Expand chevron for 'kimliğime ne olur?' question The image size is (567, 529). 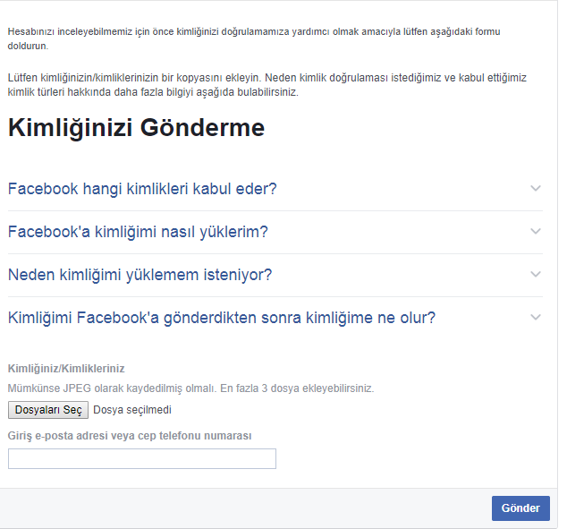(x=536, y=318)
